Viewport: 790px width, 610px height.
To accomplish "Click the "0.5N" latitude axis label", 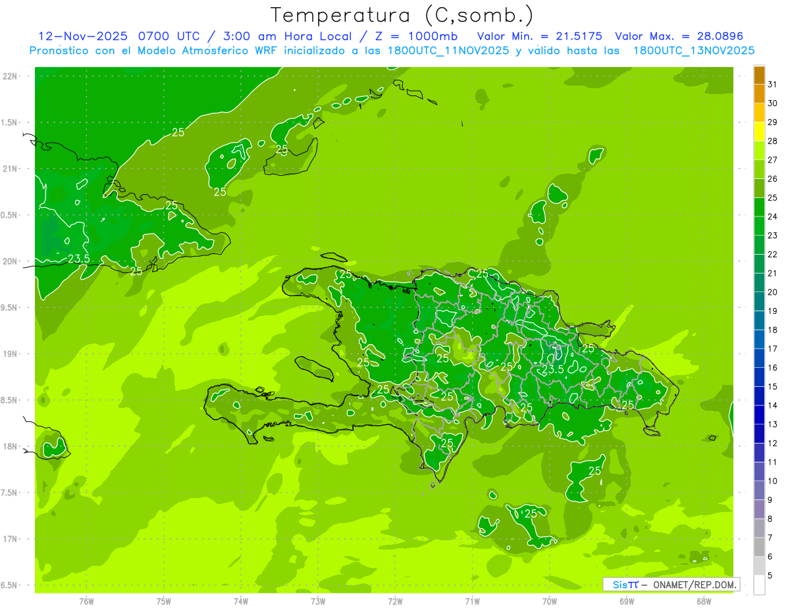I will pos(9,215).
